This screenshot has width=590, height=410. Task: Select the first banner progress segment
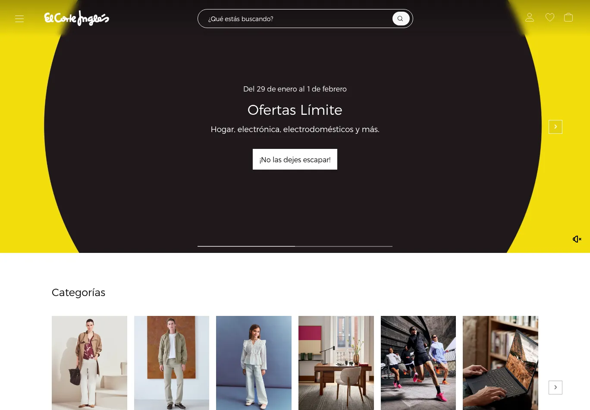click(246, 246)
